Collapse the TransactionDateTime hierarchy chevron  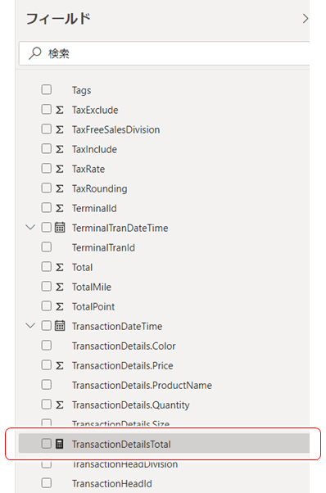30,325
